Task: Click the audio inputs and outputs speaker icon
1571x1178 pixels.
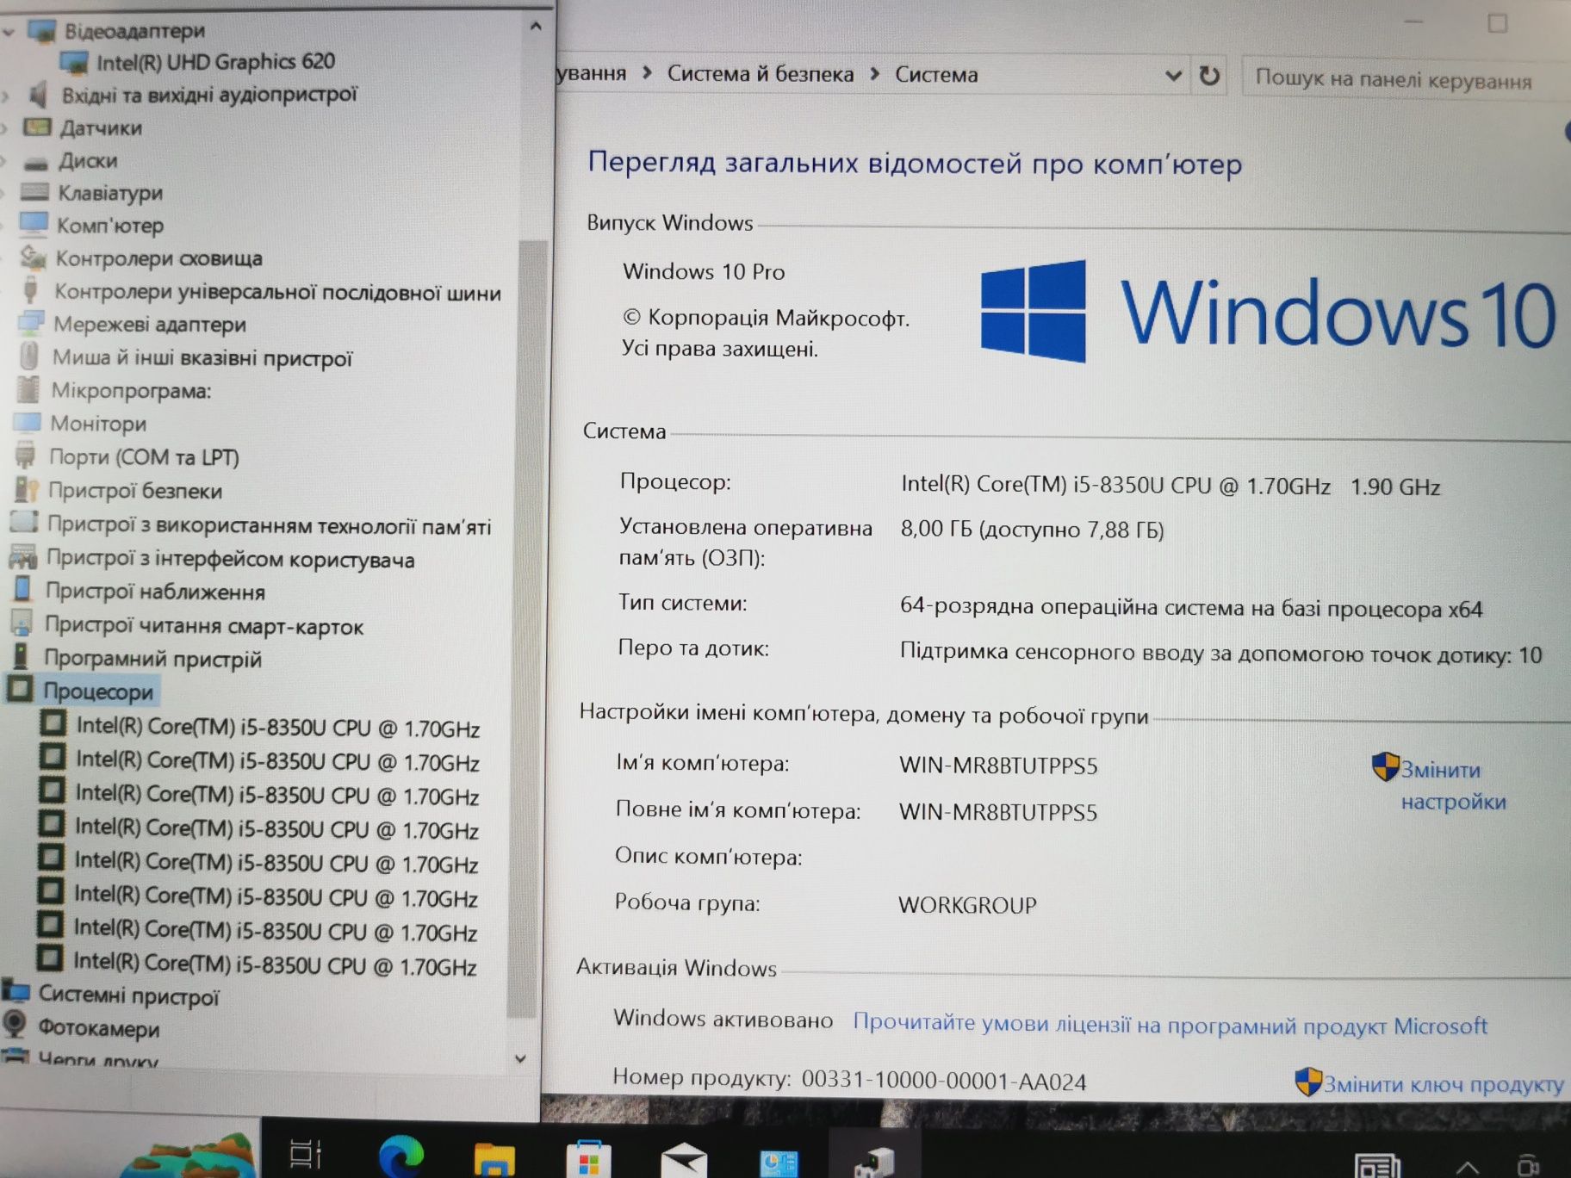Action: tap(37, 94)
